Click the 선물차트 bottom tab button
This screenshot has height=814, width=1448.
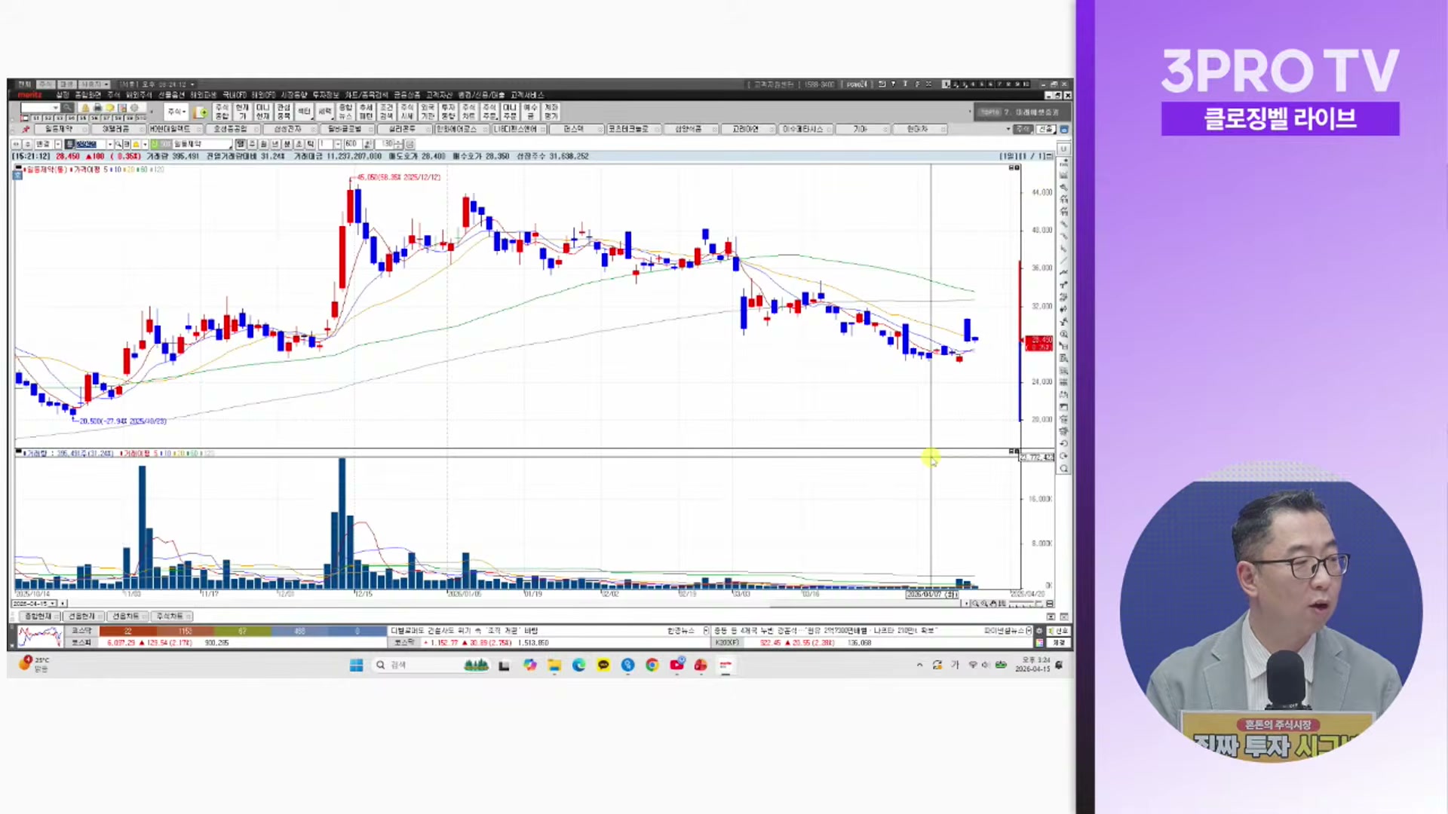coord(126,617)
